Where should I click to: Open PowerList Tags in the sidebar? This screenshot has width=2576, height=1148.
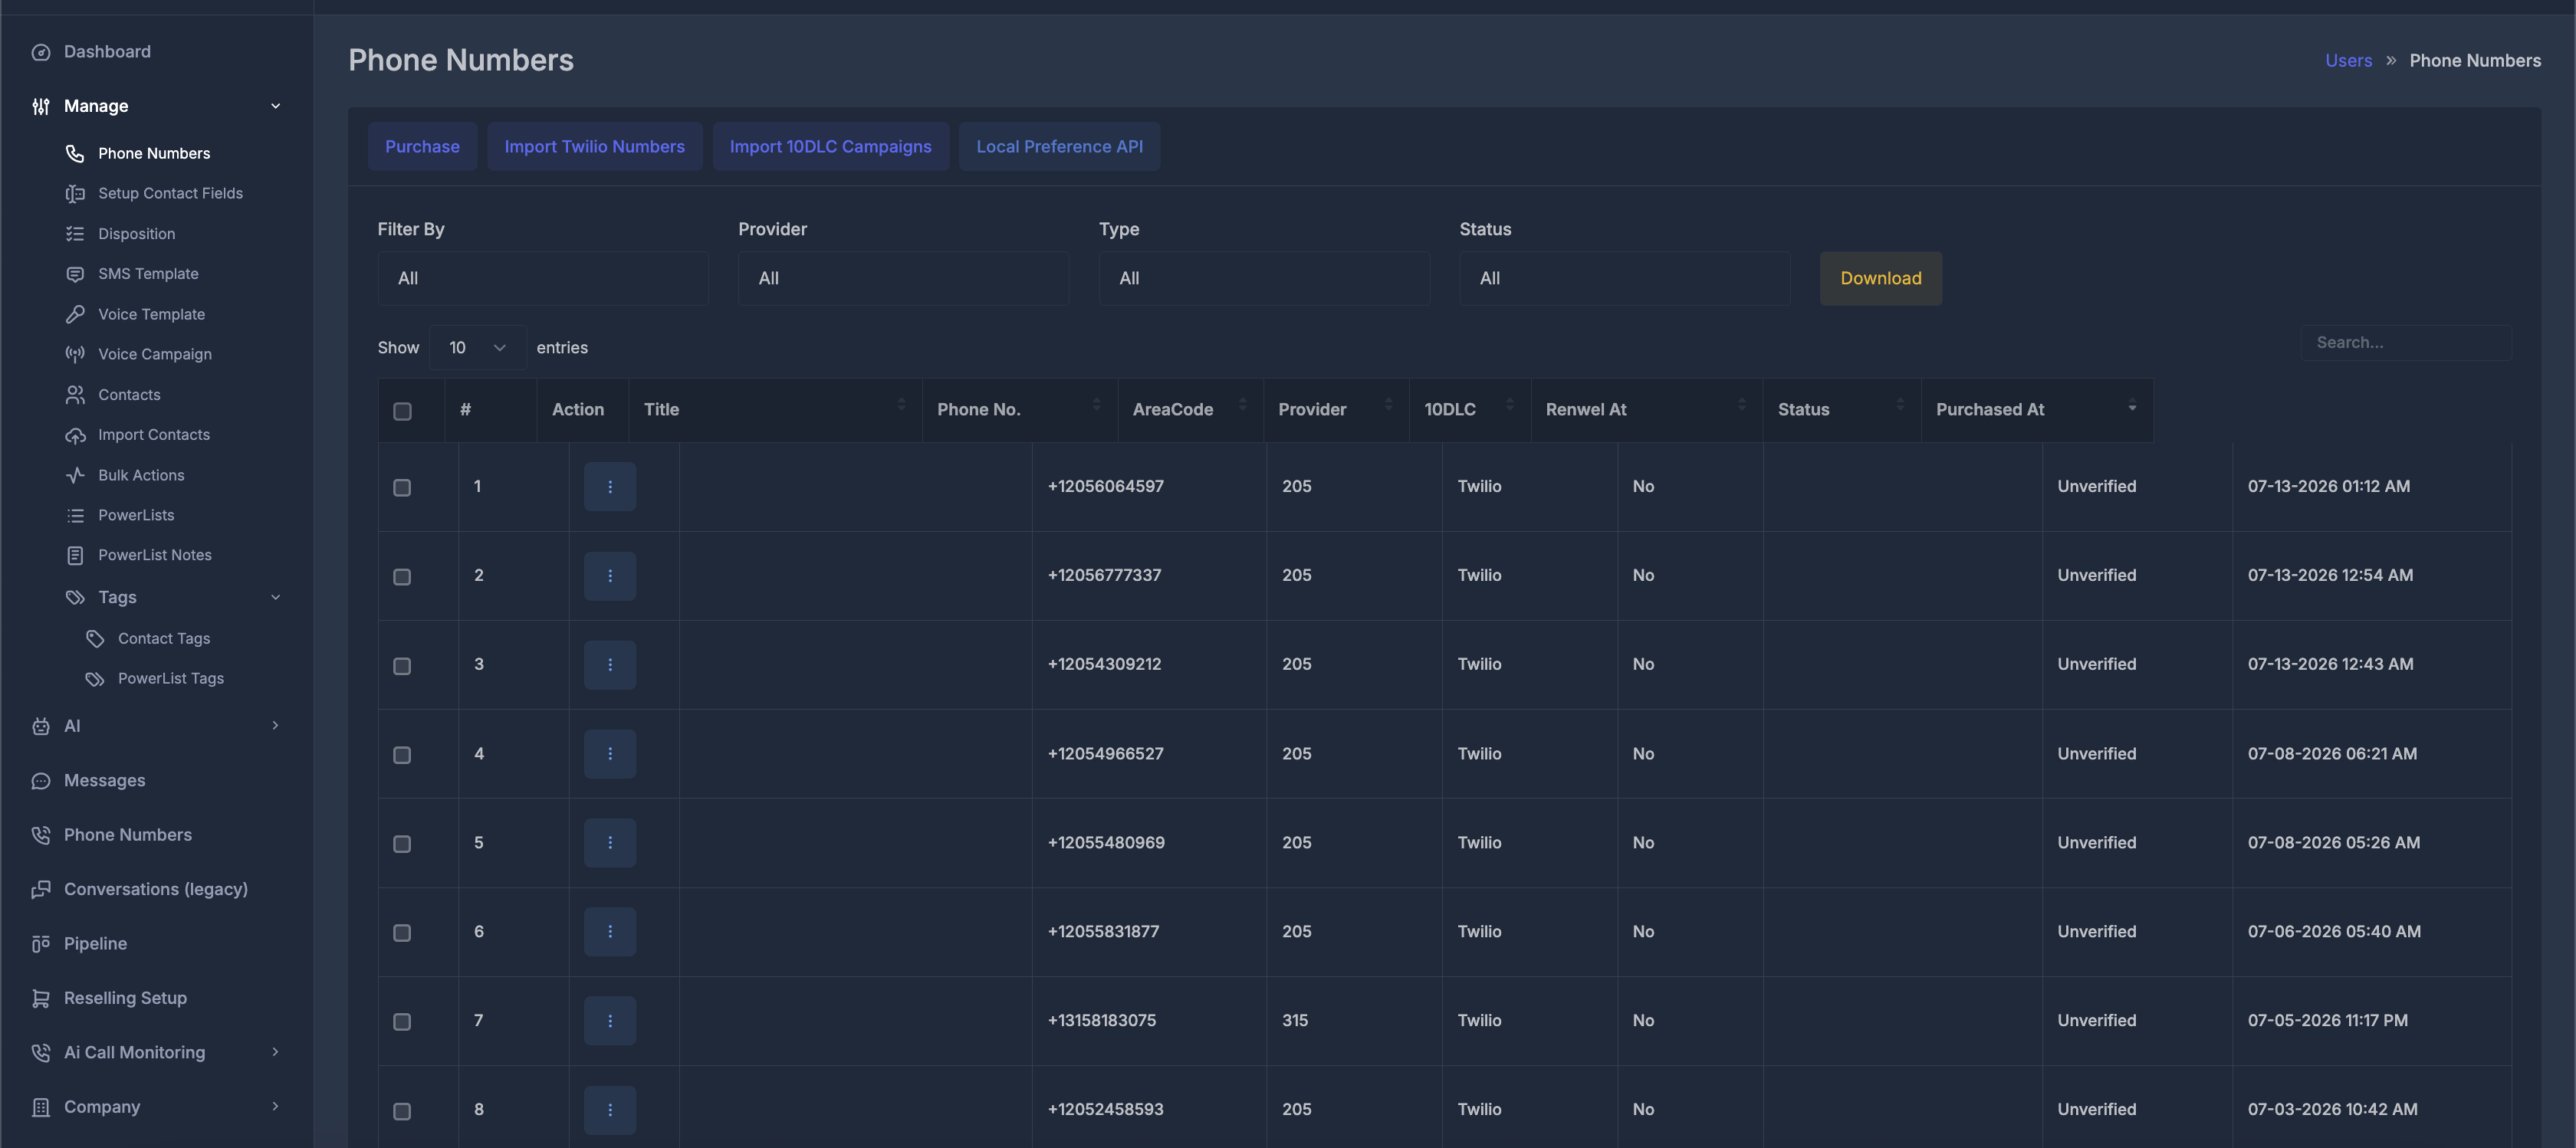click(170, 678)
